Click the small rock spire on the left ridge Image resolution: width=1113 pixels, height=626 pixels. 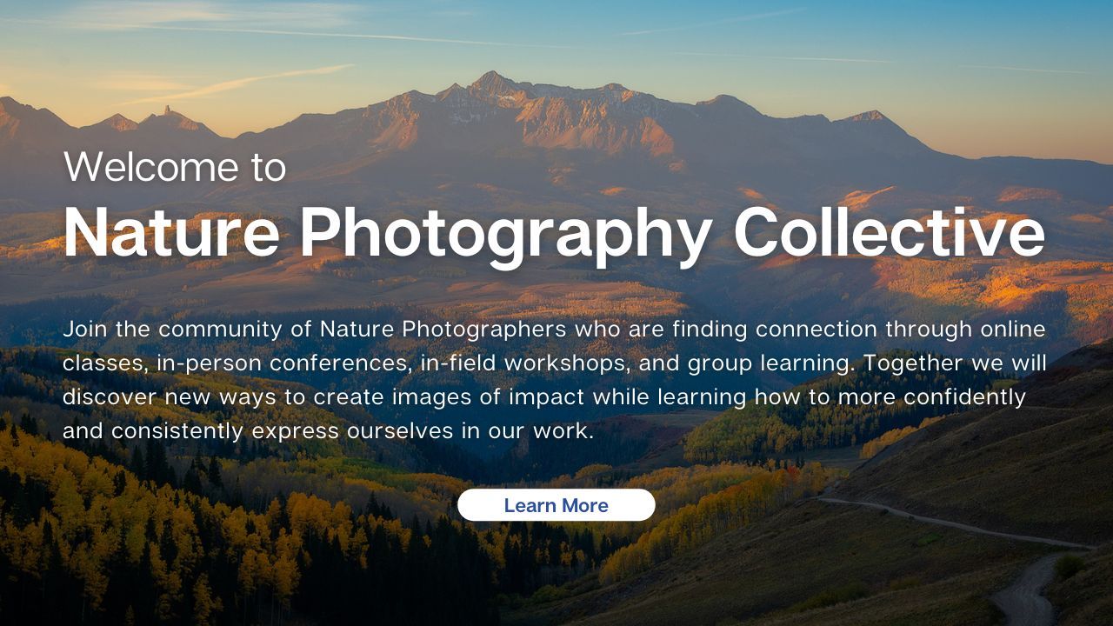(166, 111)
